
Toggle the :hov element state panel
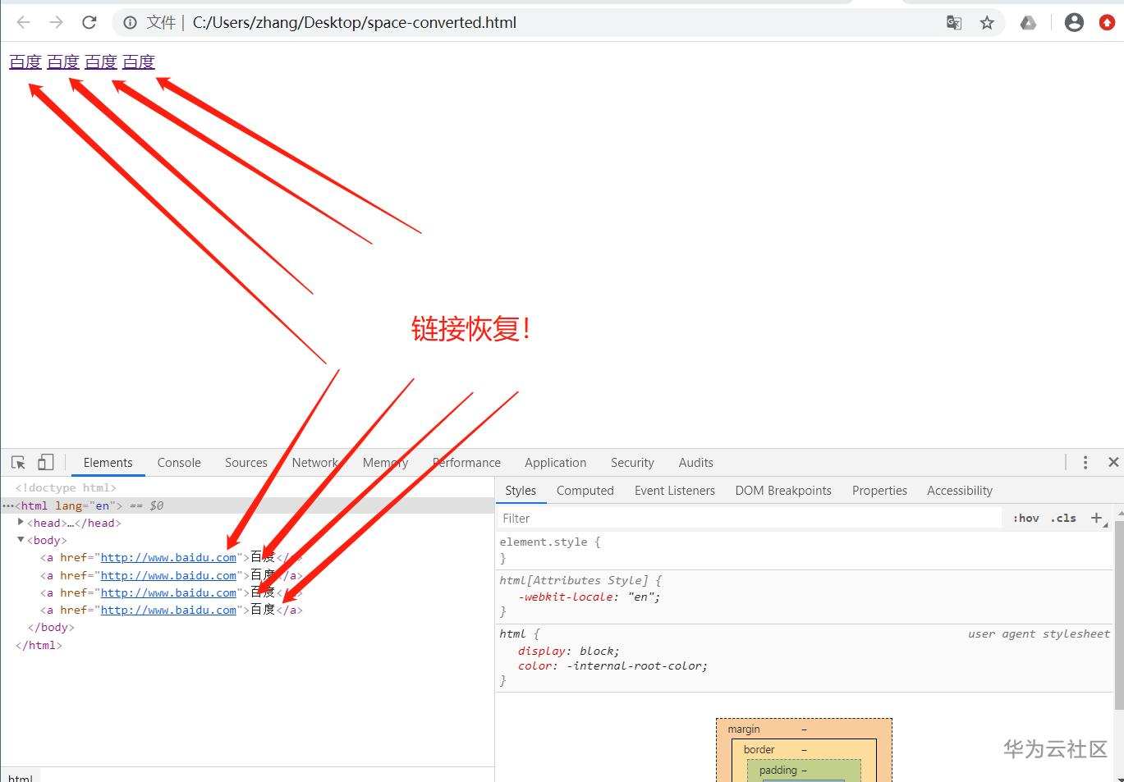point(1026,518)
